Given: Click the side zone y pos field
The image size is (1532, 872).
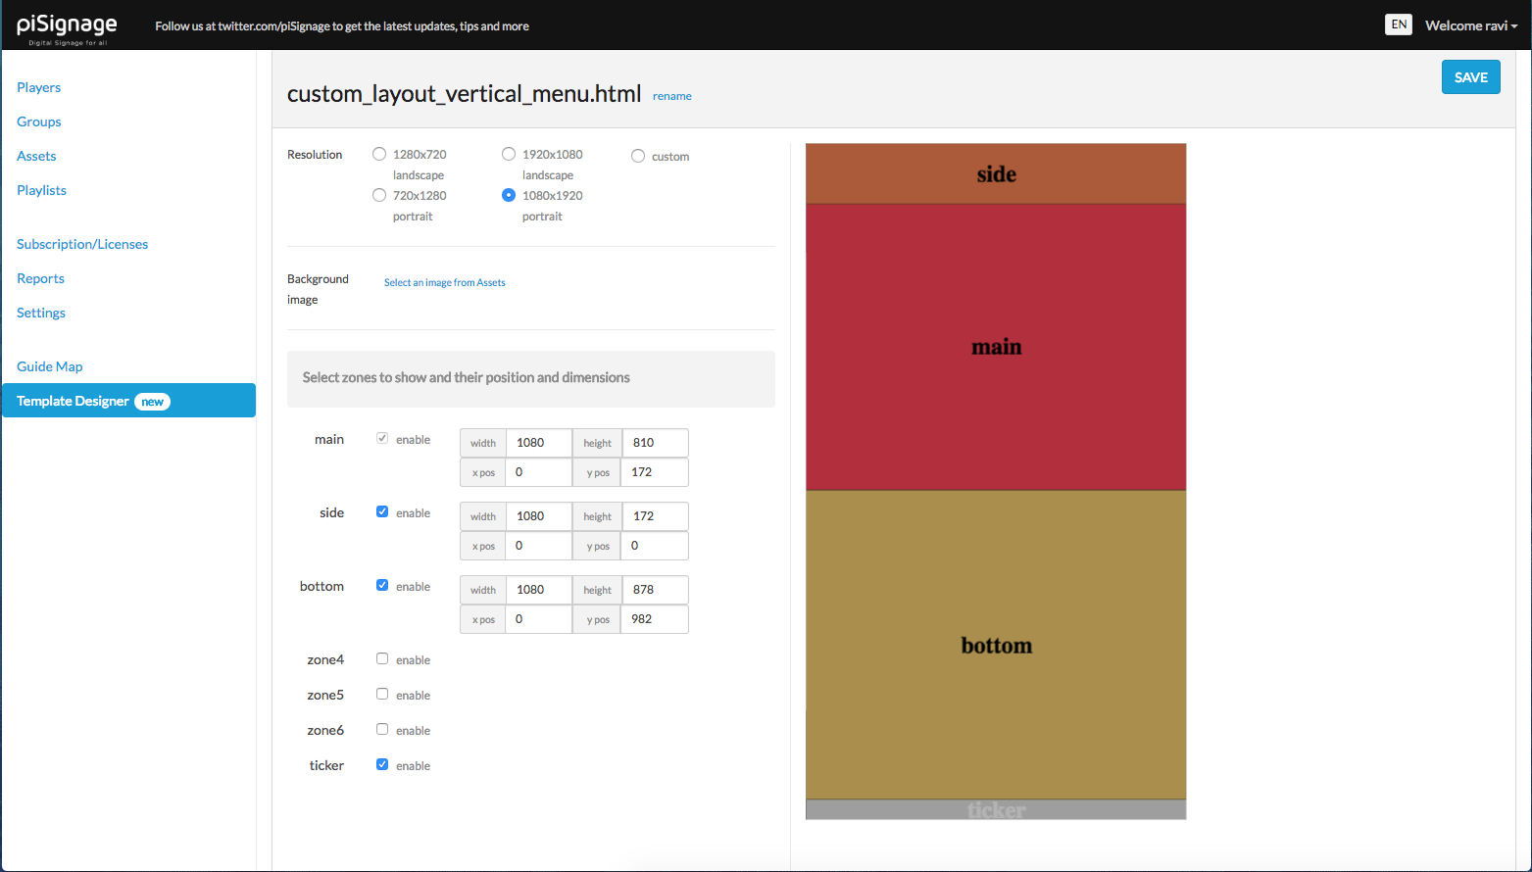Looking at the screenshot, I should click(x=655, y=546).
